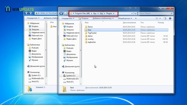Open Недавние места in front window sidebar

click(x=73, y=33)
